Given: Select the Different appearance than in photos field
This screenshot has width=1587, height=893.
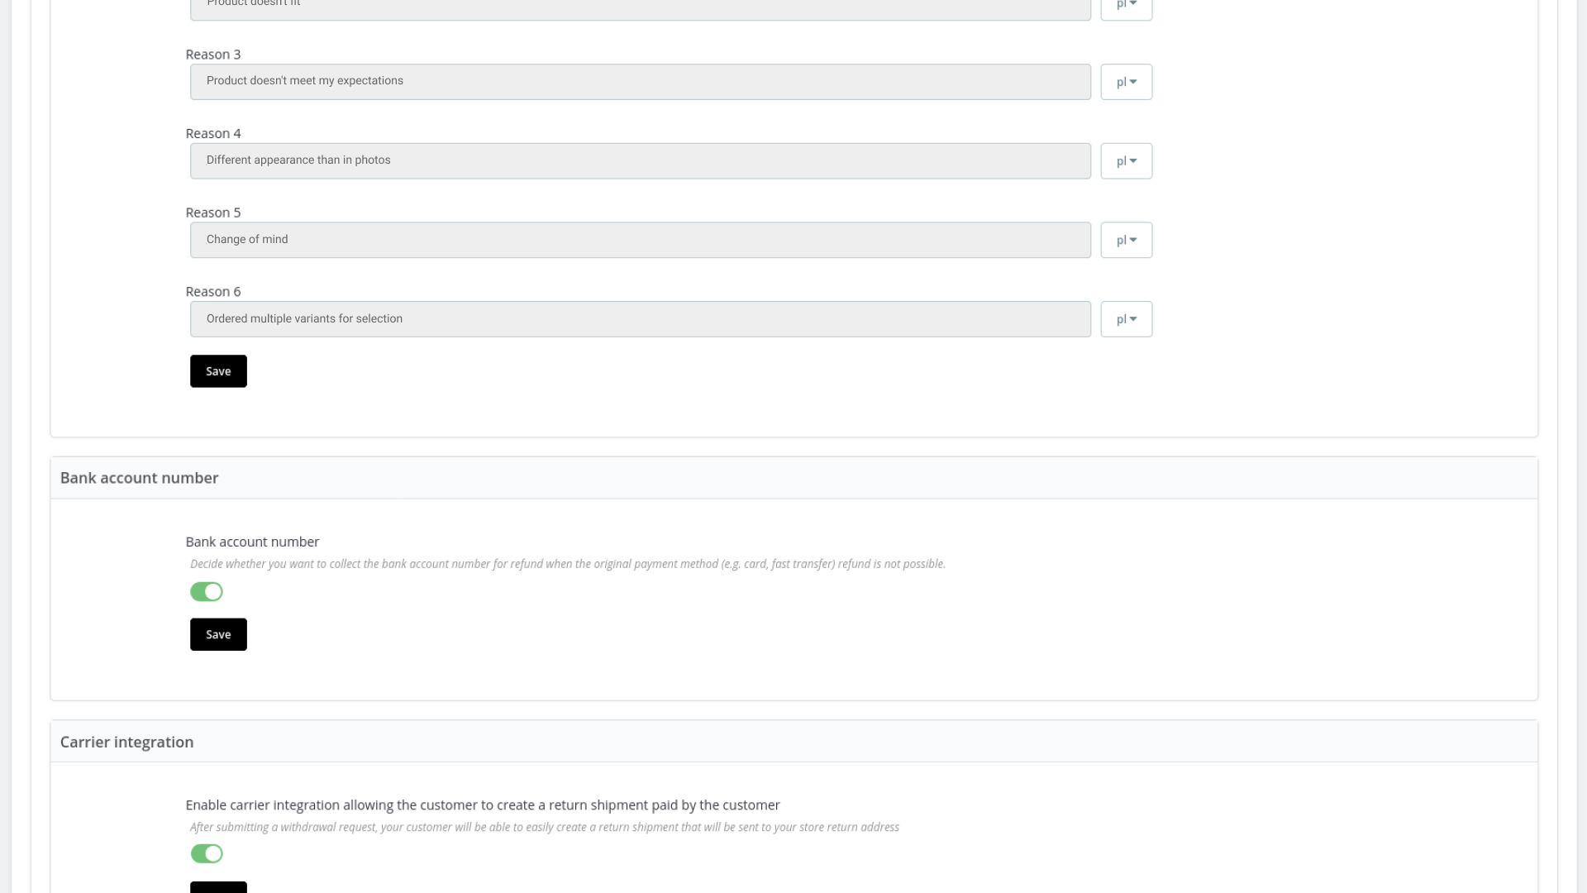Looking at the screenshot, I should [640, 160].
